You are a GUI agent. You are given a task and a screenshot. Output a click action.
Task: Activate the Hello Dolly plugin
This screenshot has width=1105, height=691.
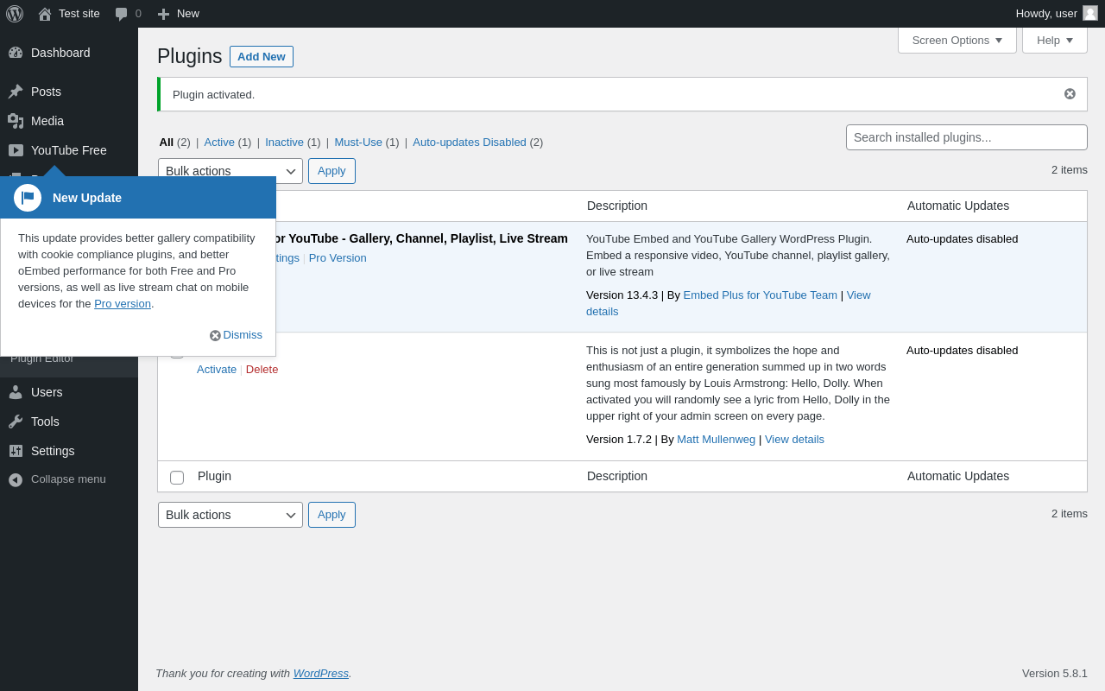217,370
